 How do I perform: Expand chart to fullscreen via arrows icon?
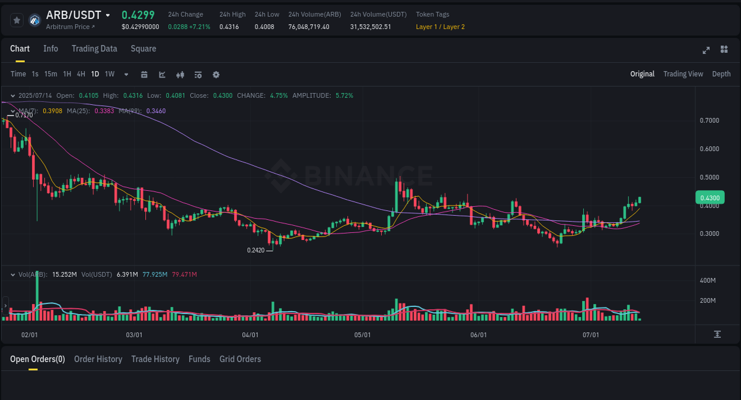[706, 50]
